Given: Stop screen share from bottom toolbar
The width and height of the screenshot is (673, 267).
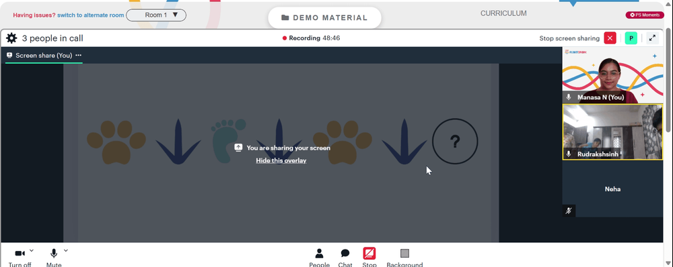Looking at the screenshot, I should point(369,258).
